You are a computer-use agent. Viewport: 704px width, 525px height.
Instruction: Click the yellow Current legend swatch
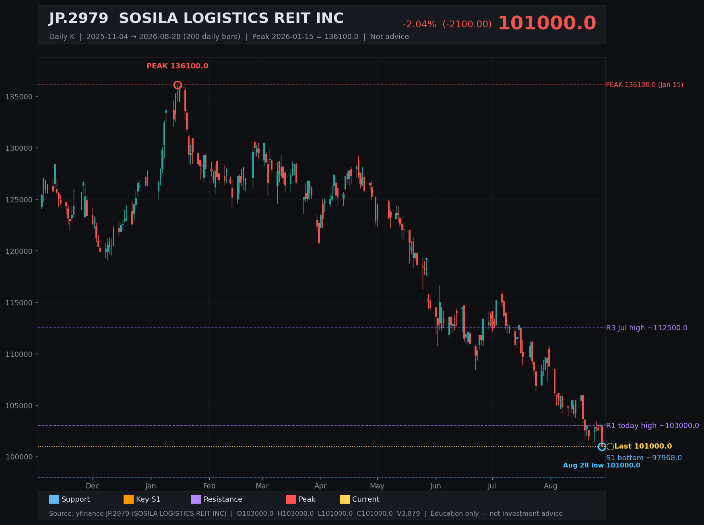click(x=345, y=499)
